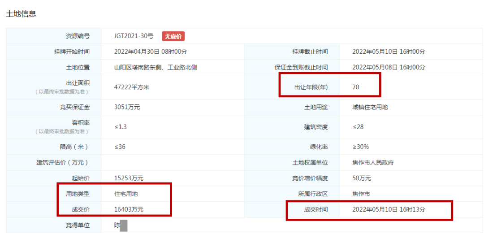This screenshot has height=234, width=484.
Task: Select the ≥30% greening rate value
Action: pos(361,147)
